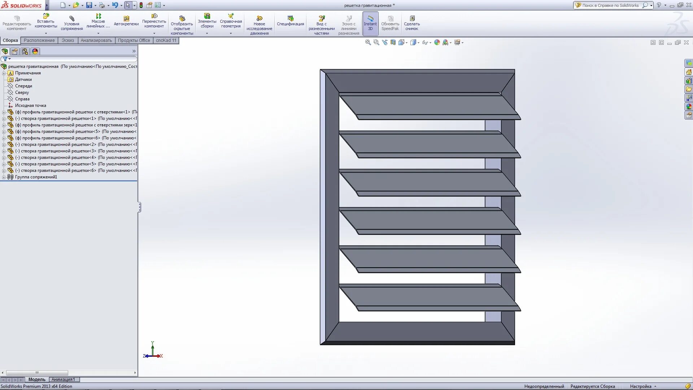Click the Zoom to Fit magnifier icon

pyautogui.click(x=368, y=43)
